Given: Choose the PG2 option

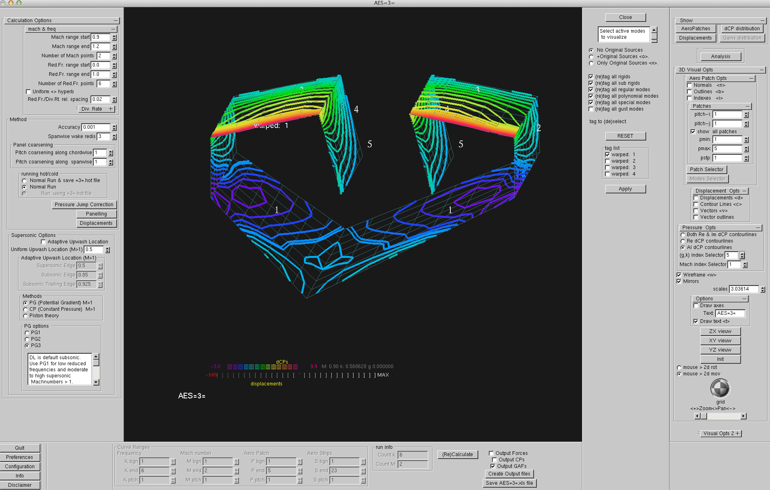Looking at the screenshot, I should point(27,339).
